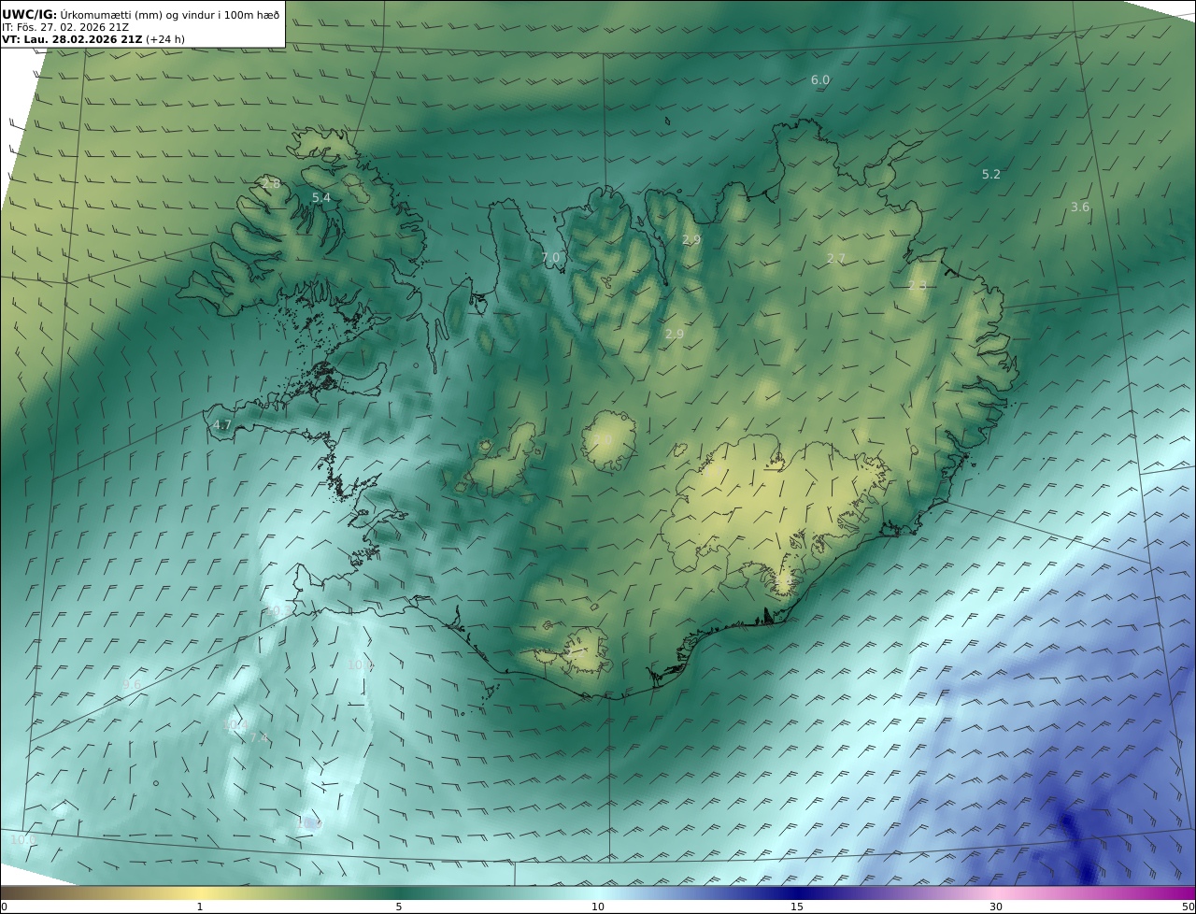Click the color scale tick label 15
The image size is (1196, 914).
point(797,907)
